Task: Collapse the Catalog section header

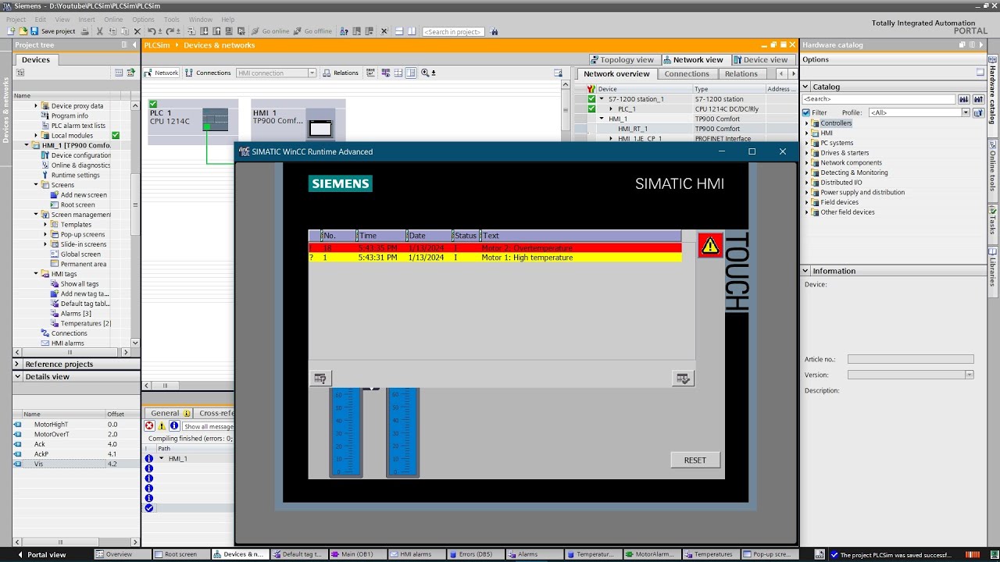Action: point(805,87)
